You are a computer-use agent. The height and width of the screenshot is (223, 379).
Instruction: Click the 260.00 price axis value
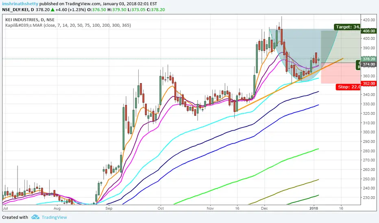[x=369, y=170]
